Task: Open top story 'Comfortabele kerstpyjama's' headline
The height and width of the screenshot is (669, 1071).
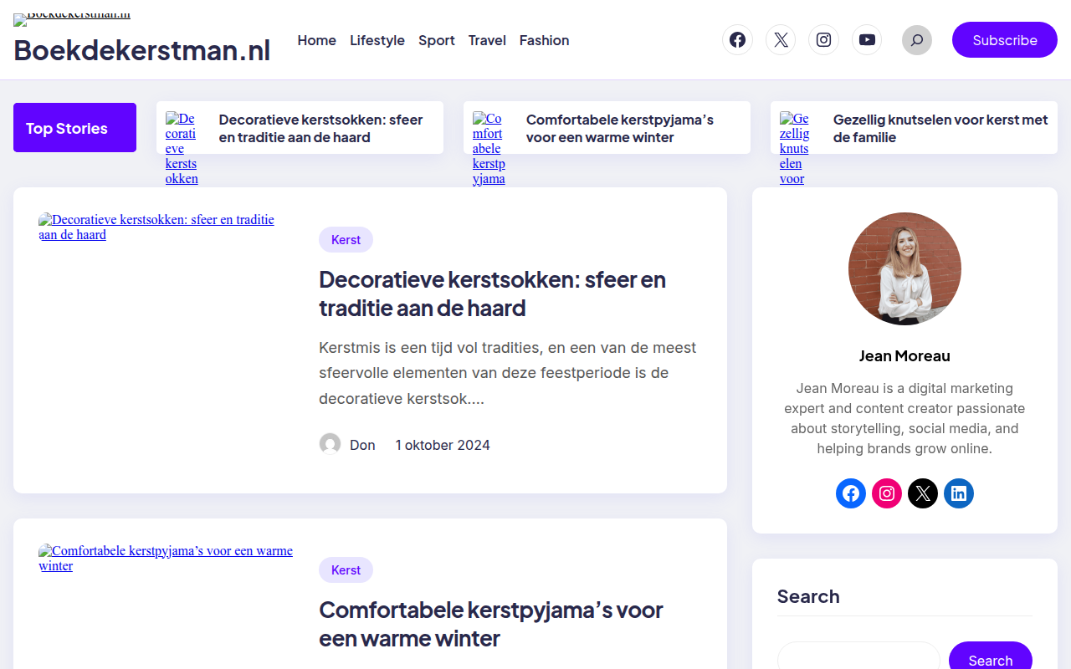Action: (x=620, y=128)
